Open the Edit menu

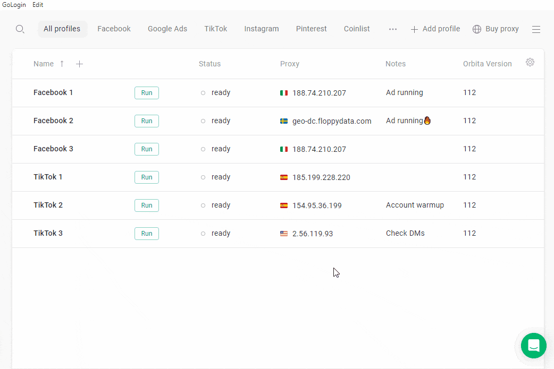pos(38,5)
